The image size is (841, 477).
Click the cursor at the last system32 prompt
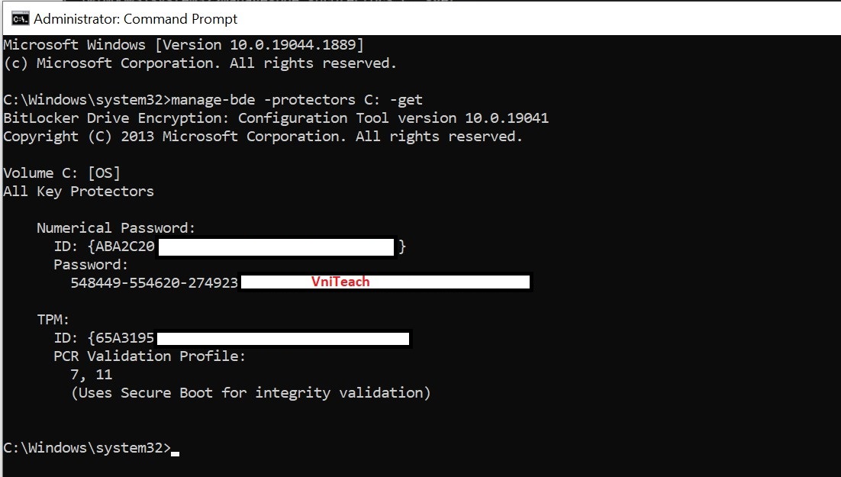(176, 450)
